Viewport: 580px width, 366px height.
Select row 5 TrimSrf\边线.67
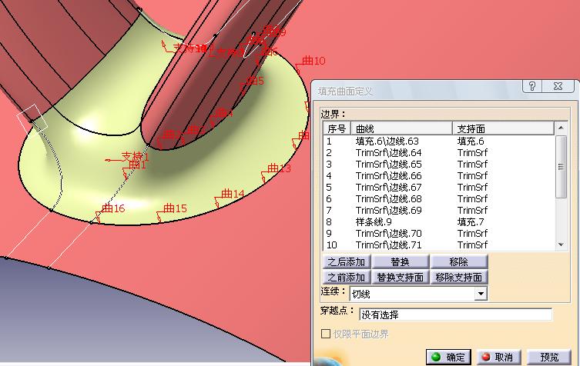[x=439, y=188]
